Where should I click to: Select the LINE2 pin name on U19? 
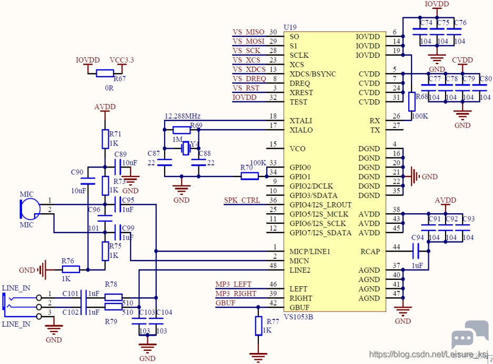click(x=299, y=270)
